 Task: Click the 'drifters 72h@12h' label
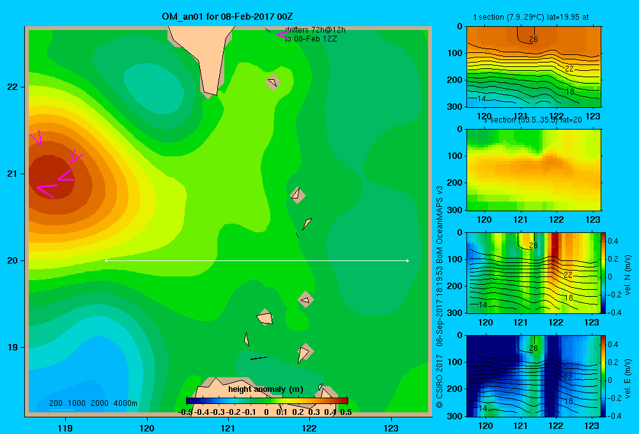[315, 30]
